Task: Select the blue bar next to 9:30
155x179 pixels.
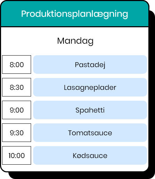Action: click(x=90, y=133)
